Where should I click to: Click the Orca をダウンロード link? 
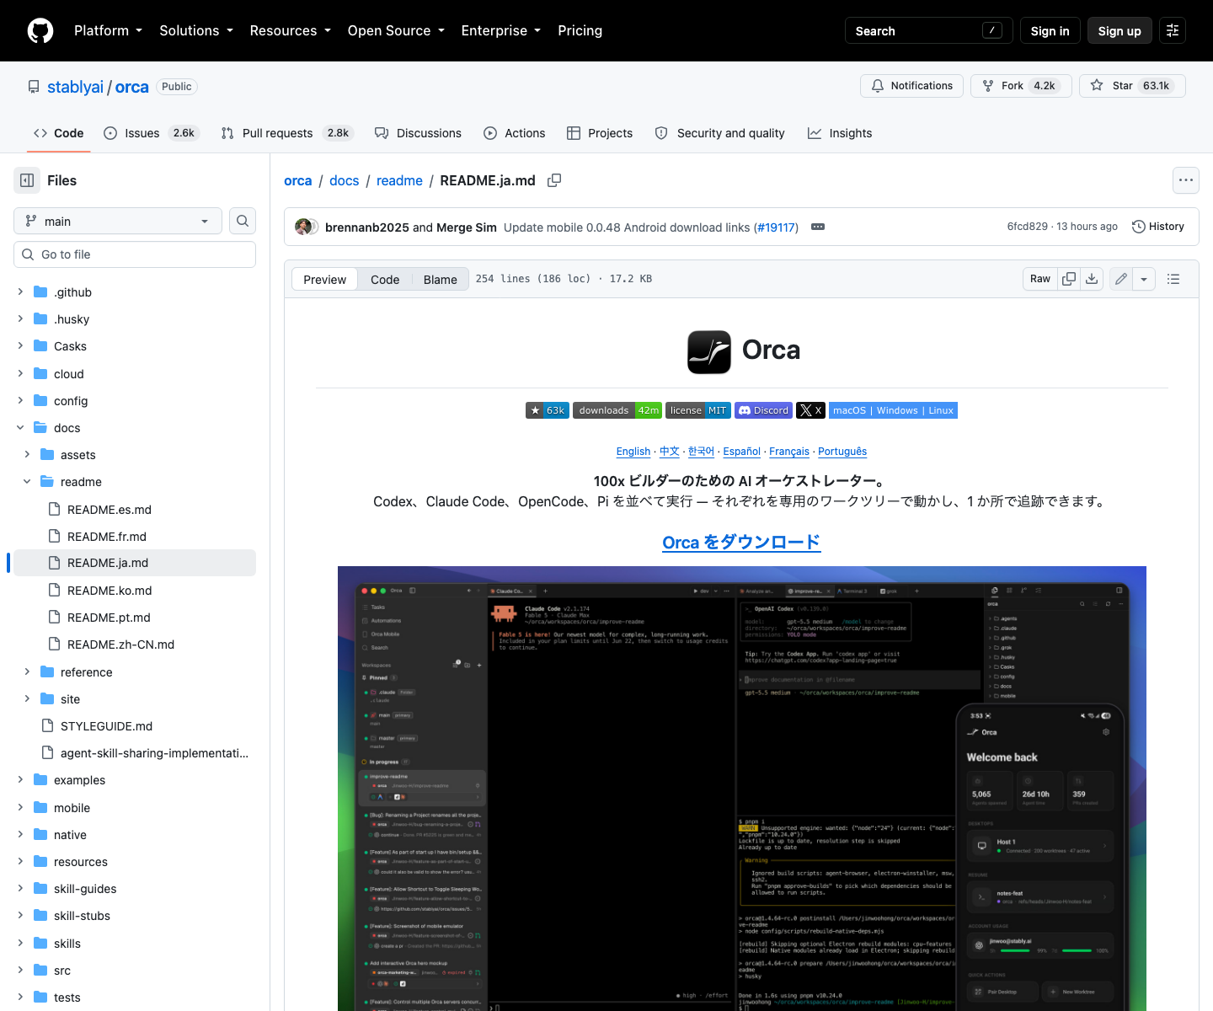[x=741, y=542]
